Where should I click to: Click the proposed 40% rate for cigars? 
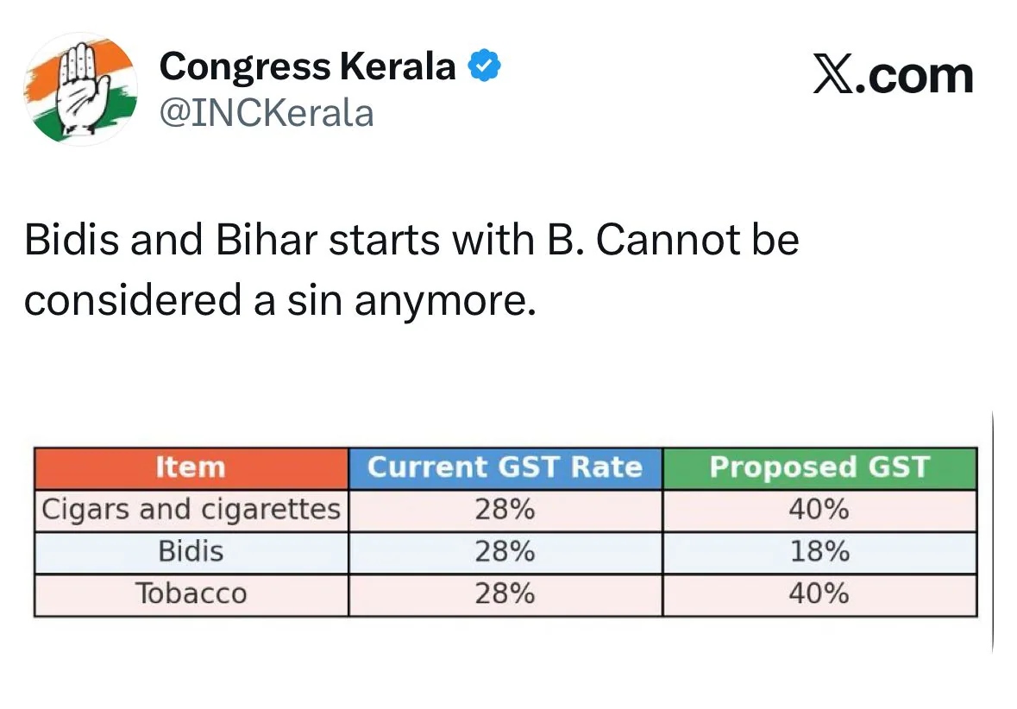819,510
